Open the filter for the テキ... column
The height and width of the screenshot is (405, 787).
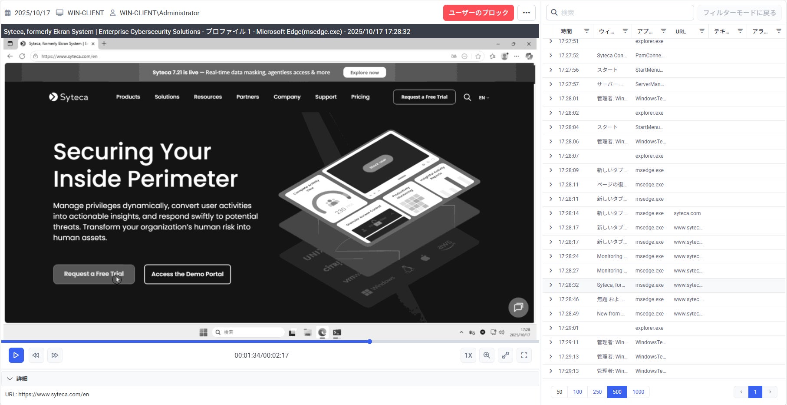click(740, 31)
